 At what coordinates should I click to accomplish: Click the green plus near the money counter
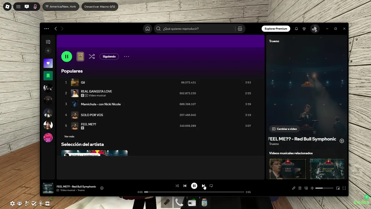[367, 197]
